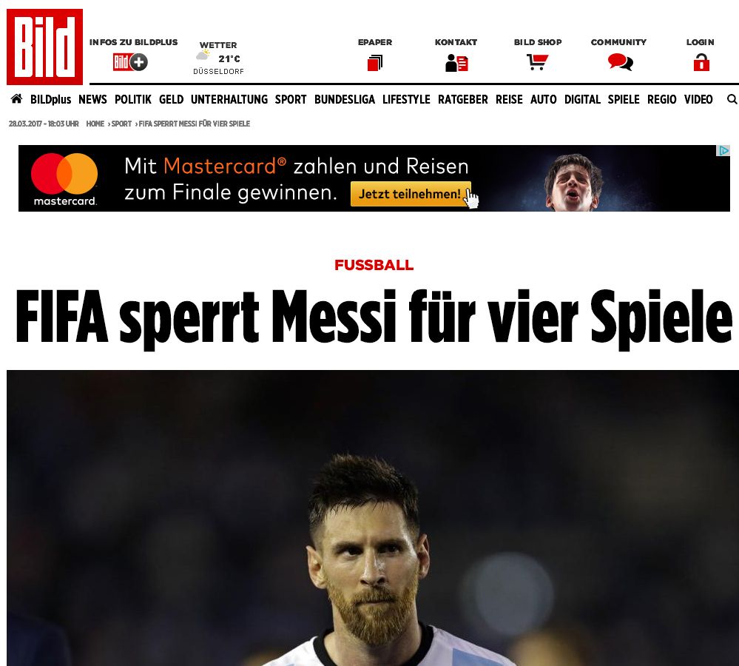Open the Bild Shop cart icon
This screenshot has height=666, width=739.
click(x=537, y=61)
